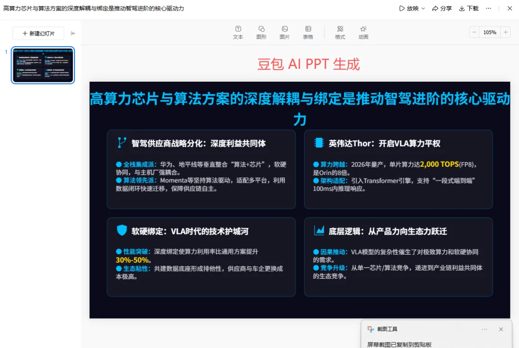The width and height of the screenshot is (519, 348).
Task: Click the highlighted 30%-50% value
Action: (x=133, y=260)
